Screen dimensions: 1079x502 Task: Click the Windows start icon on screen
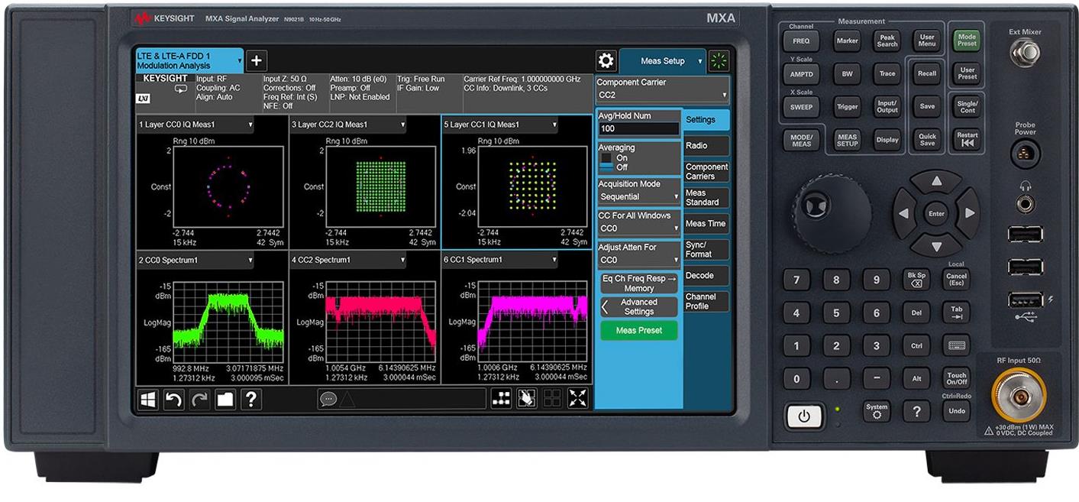(148, 399)
